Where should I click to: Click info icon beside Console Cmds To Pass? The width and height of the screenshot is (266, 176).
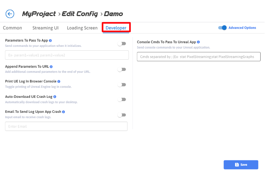click(198, 42)
